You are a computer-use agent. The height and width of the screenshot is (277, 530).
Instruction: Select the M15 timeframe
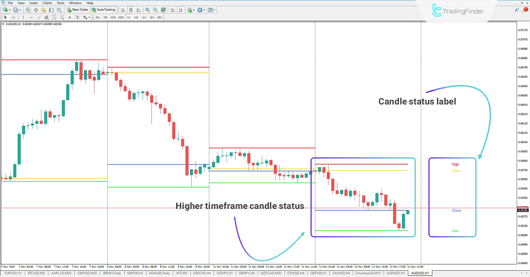(x=113, y=17)
